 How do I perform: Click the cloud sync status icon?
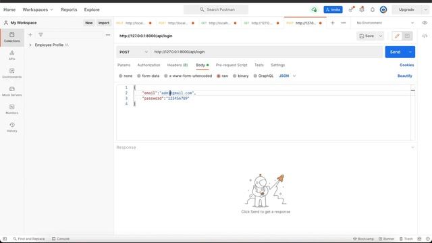pyautogui.click(x=314, y=9)
